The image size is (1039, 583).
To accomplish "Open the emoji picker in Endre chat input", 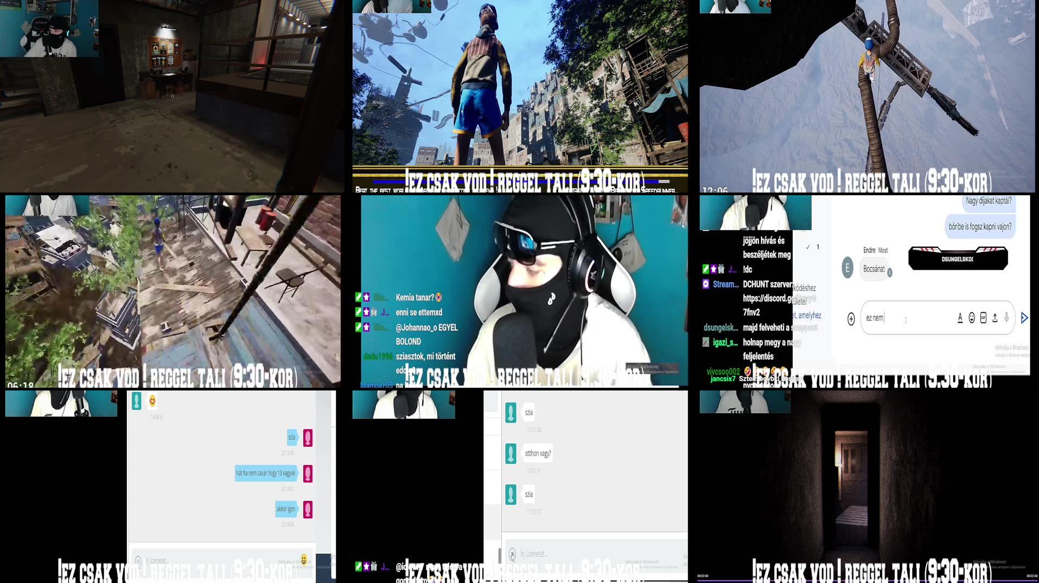I will click(972, 318).
